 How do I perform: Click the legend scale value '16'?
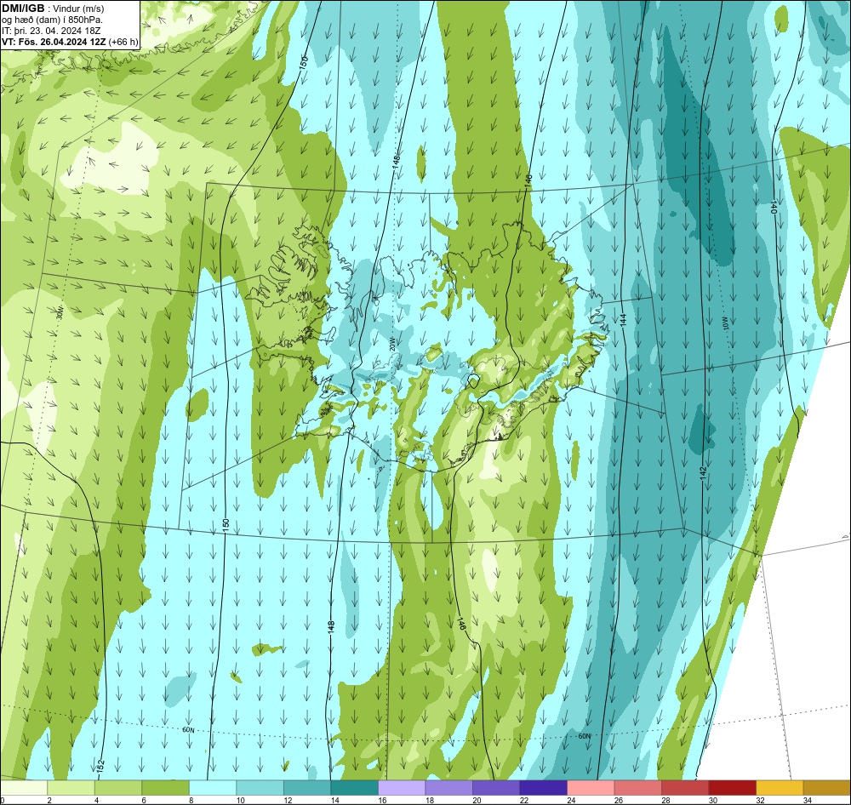pyautogui.click(x=382, y=800)
